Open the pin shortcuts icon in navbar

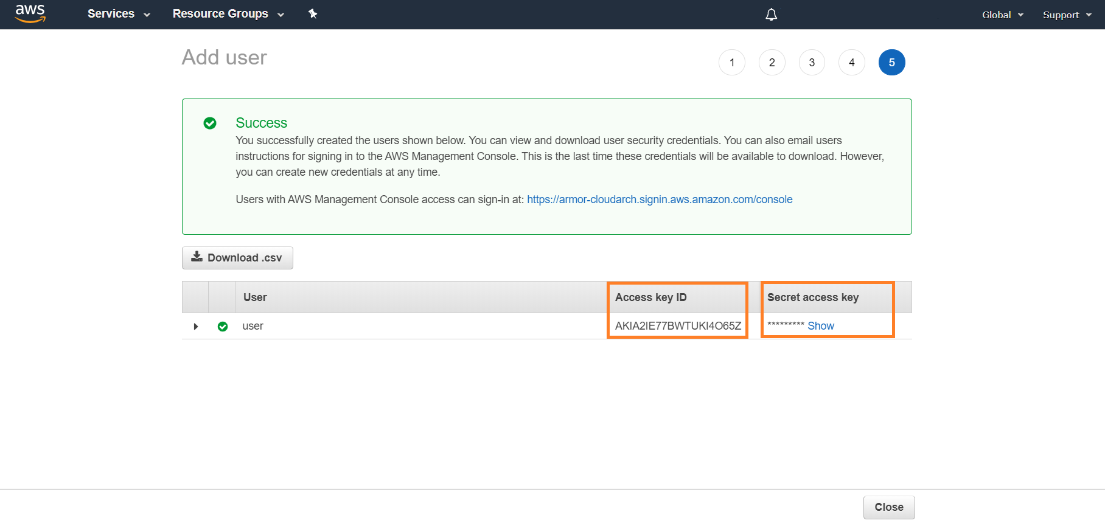313,14
